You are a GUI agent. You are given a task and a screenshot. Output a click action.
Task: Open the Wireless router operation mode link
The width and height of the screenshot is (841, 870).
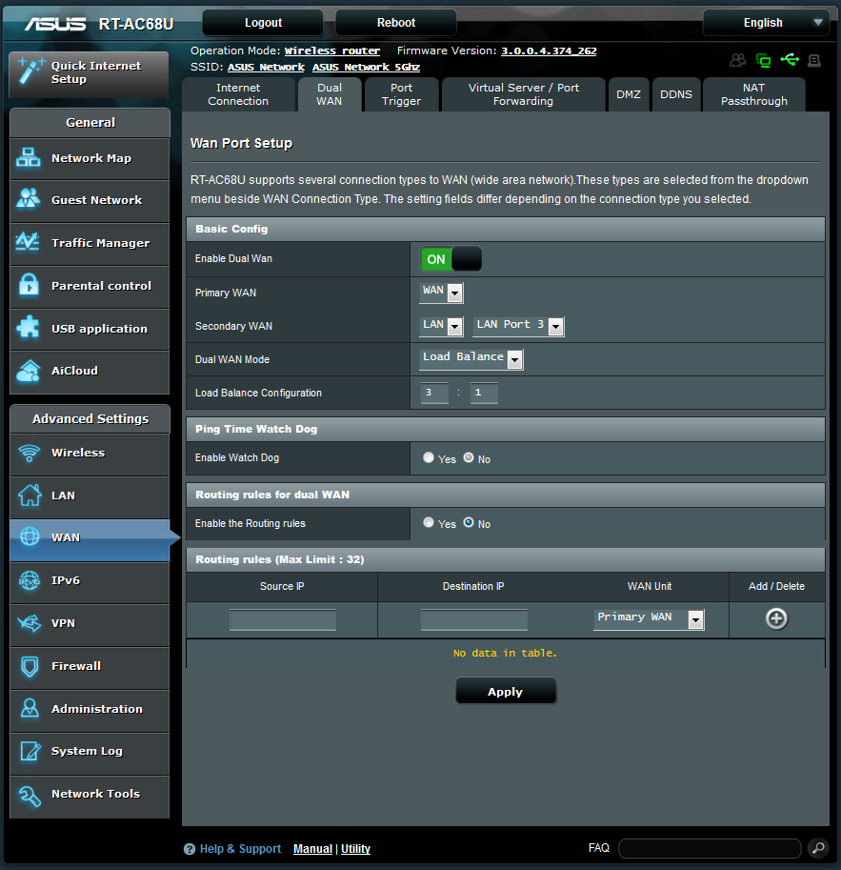pyautogui.click(x=332, y=51)
